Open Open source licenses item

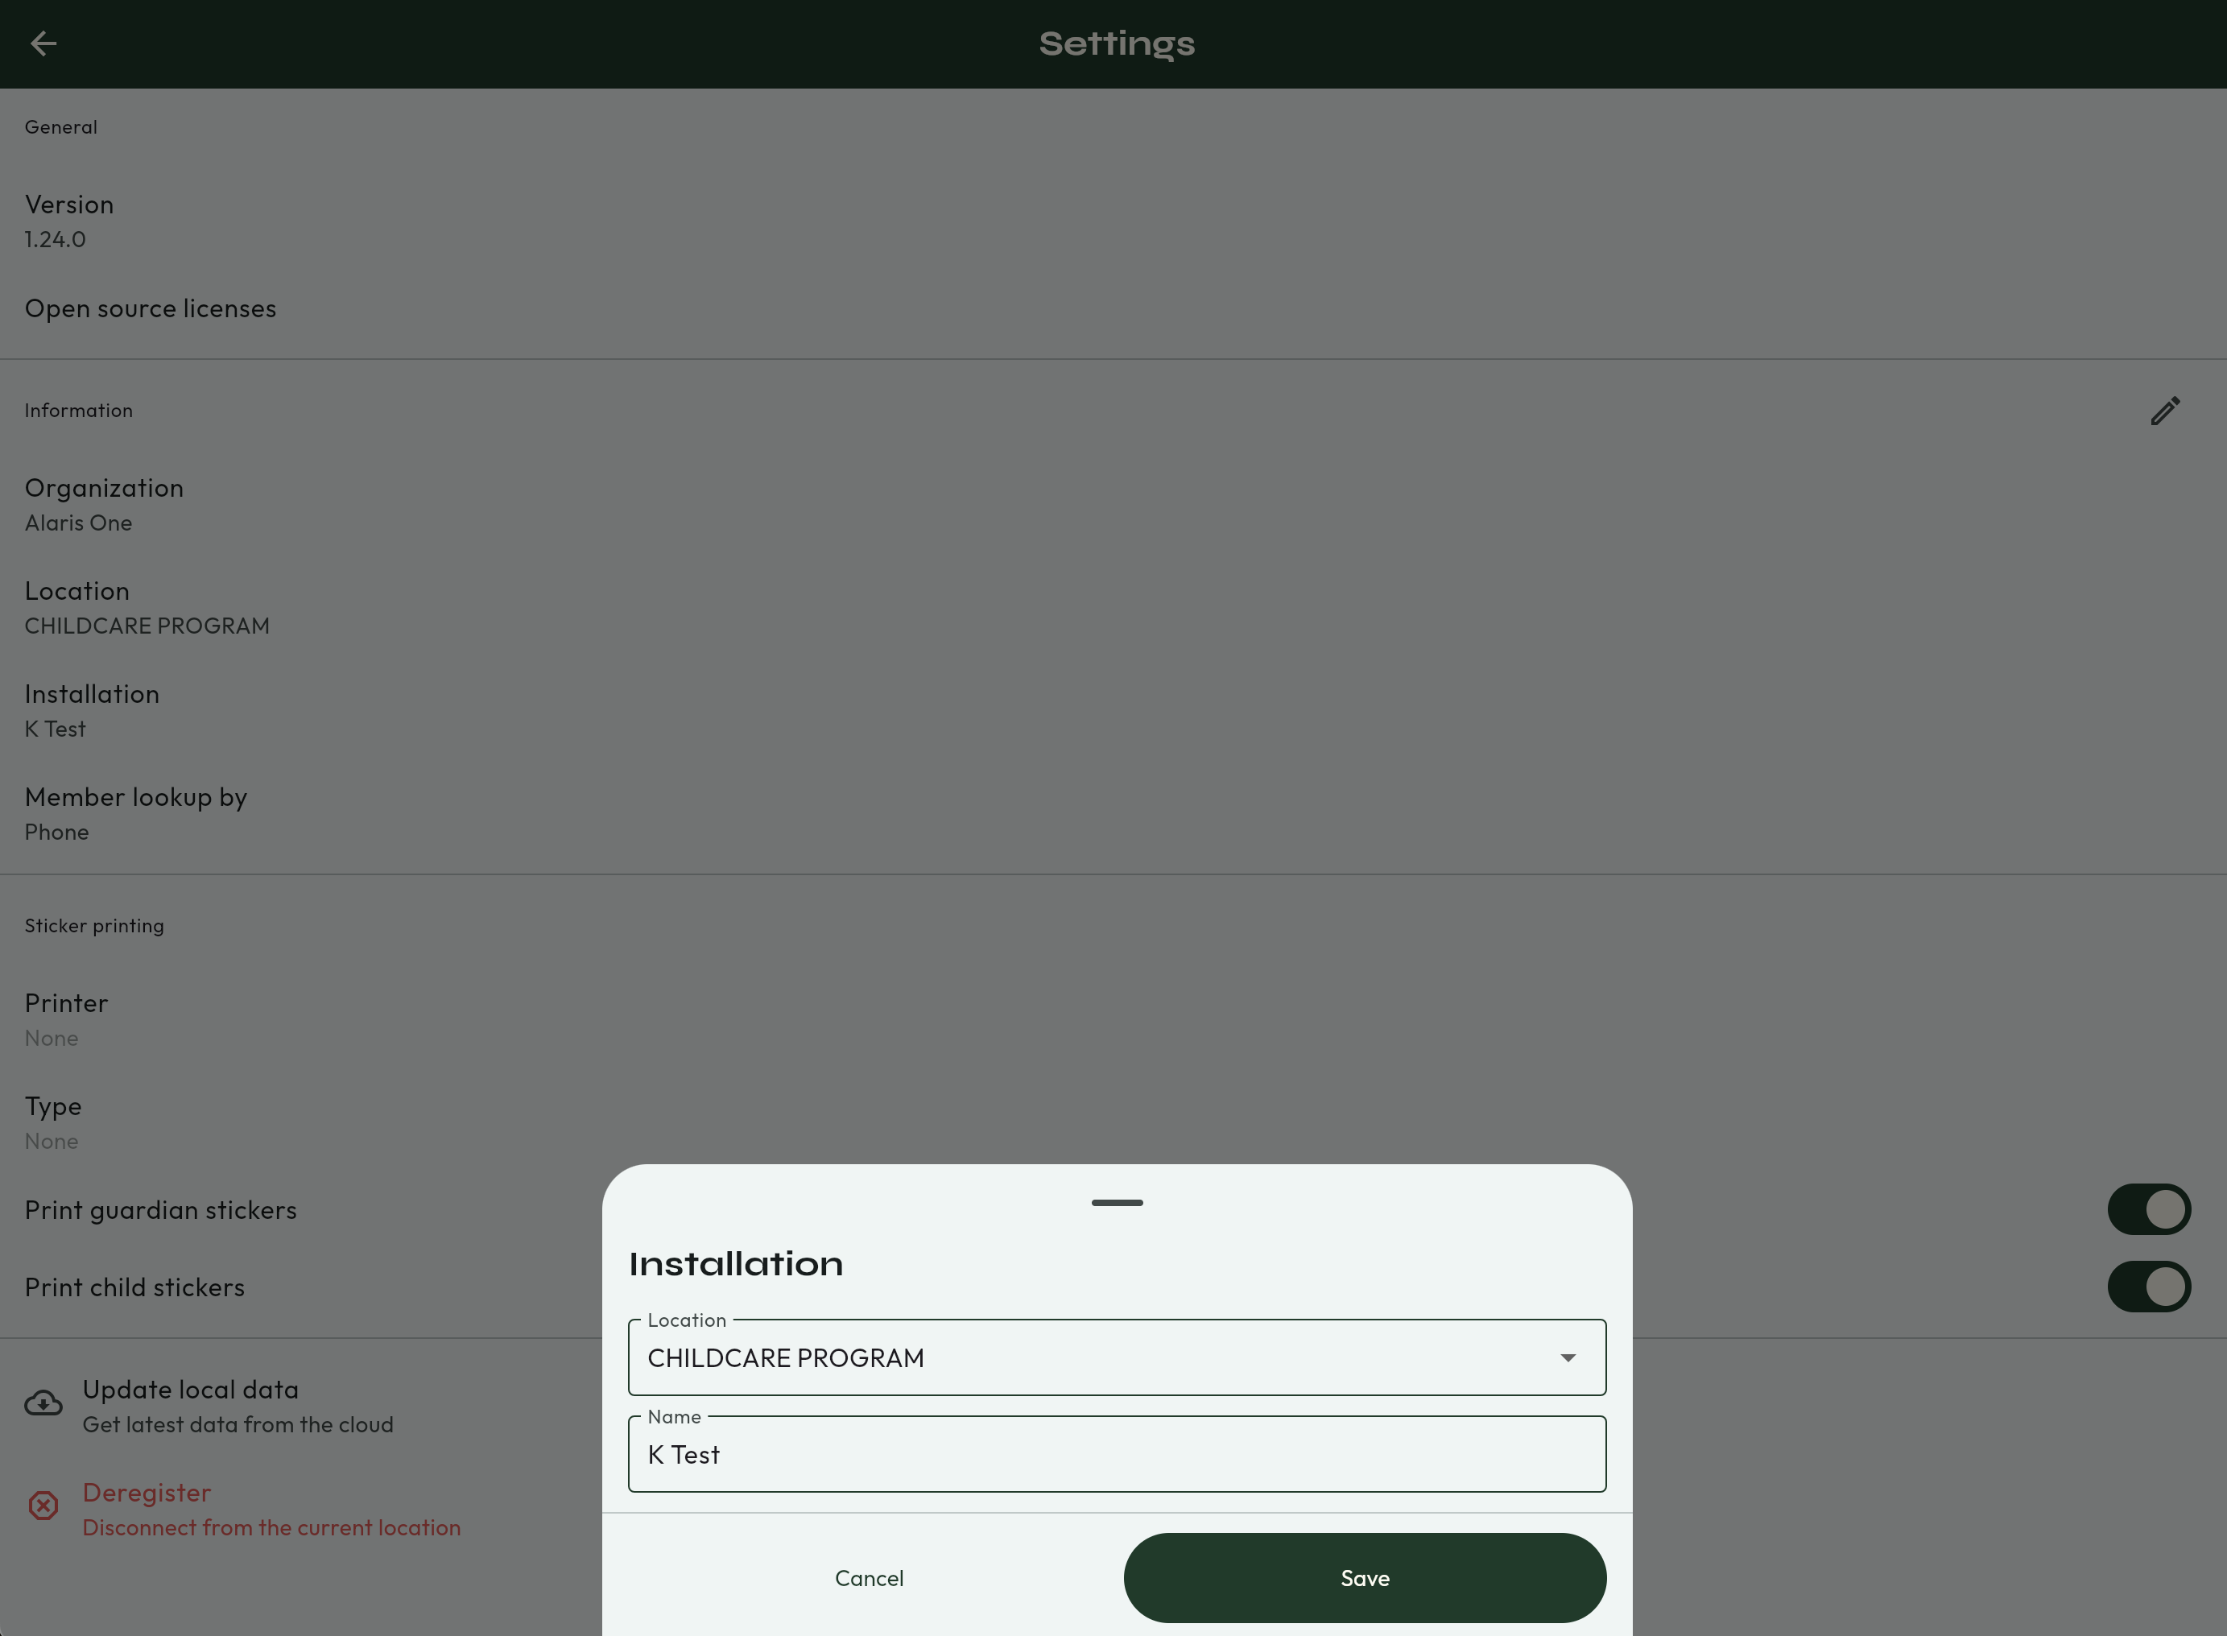(x=151, y=309)
